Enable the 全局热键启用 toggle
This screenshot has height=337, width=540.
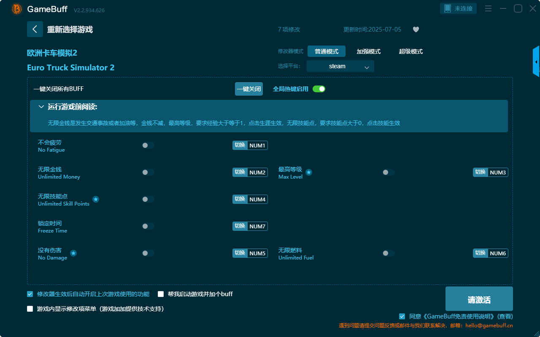tap(320, 89)
